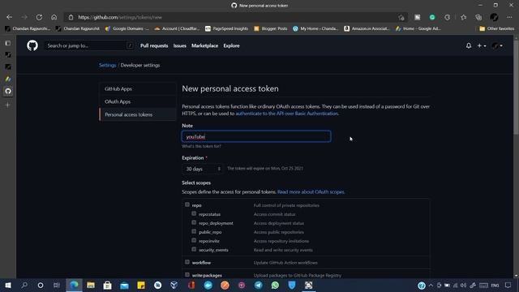
Task: Open the Other favorites folder
Action: tap(497, 29)
